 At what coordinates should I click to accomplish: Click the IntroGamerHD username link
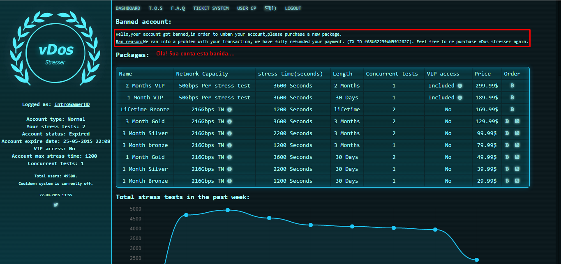click(x=72, y=104)
